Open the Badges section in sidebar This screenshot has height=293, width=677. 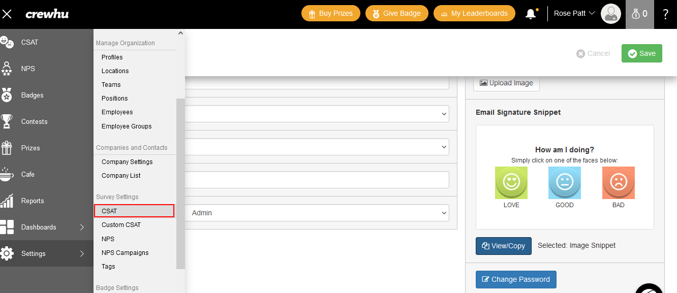pyautogui.click(x=32, y=95)
